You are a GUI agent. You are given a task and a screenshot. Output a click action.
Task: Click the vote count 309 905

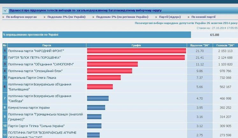point(225,126)
